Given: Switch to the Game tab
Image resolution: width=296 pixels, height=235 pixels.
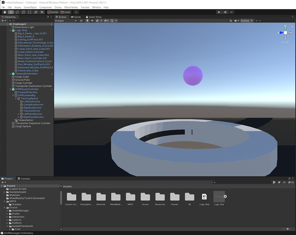Looking at the screenshot, I should 76,17.
